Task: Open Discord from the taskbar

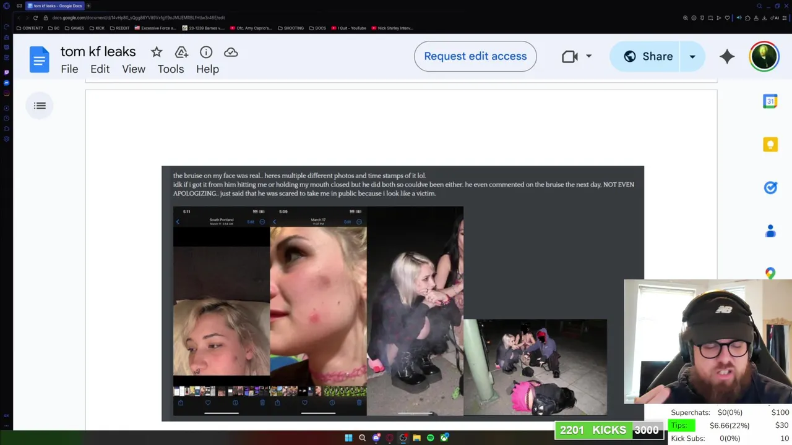Action: (x=376, y=438)
